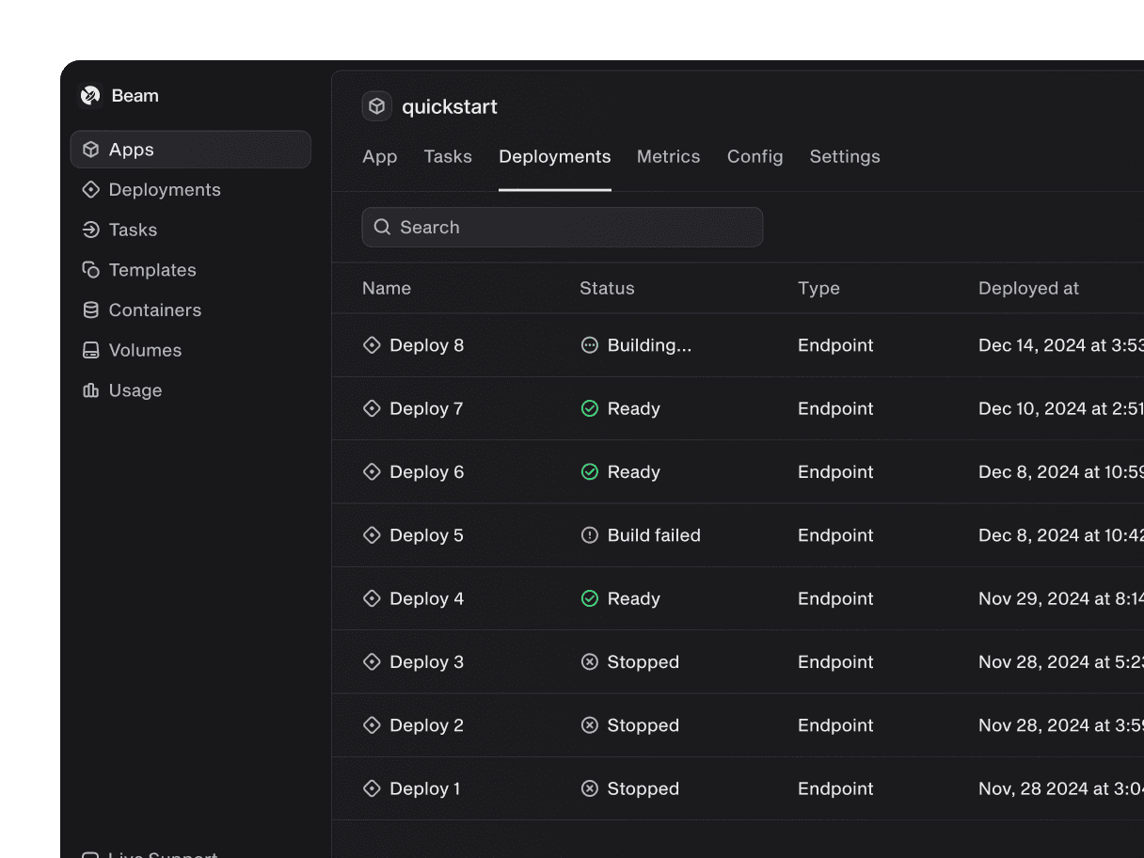
Task: Go to the Settings tab
Action: tap(845, 157)
